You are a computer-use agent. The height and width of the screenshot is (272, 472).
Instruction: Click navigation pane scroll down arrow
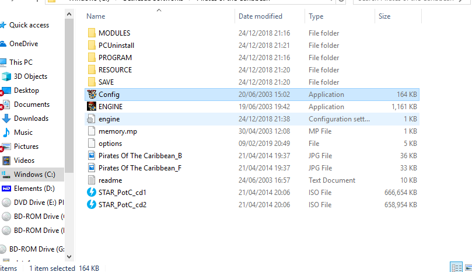(x=69, y=257)
